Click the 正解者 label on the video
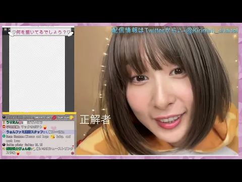This screenshot has width=242, height=182. 95,119
